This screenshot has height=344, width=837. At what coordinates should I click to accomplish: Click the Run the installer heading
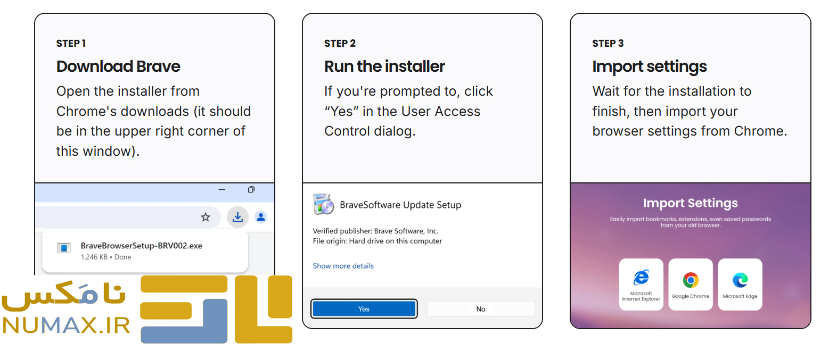click(384, 66)
